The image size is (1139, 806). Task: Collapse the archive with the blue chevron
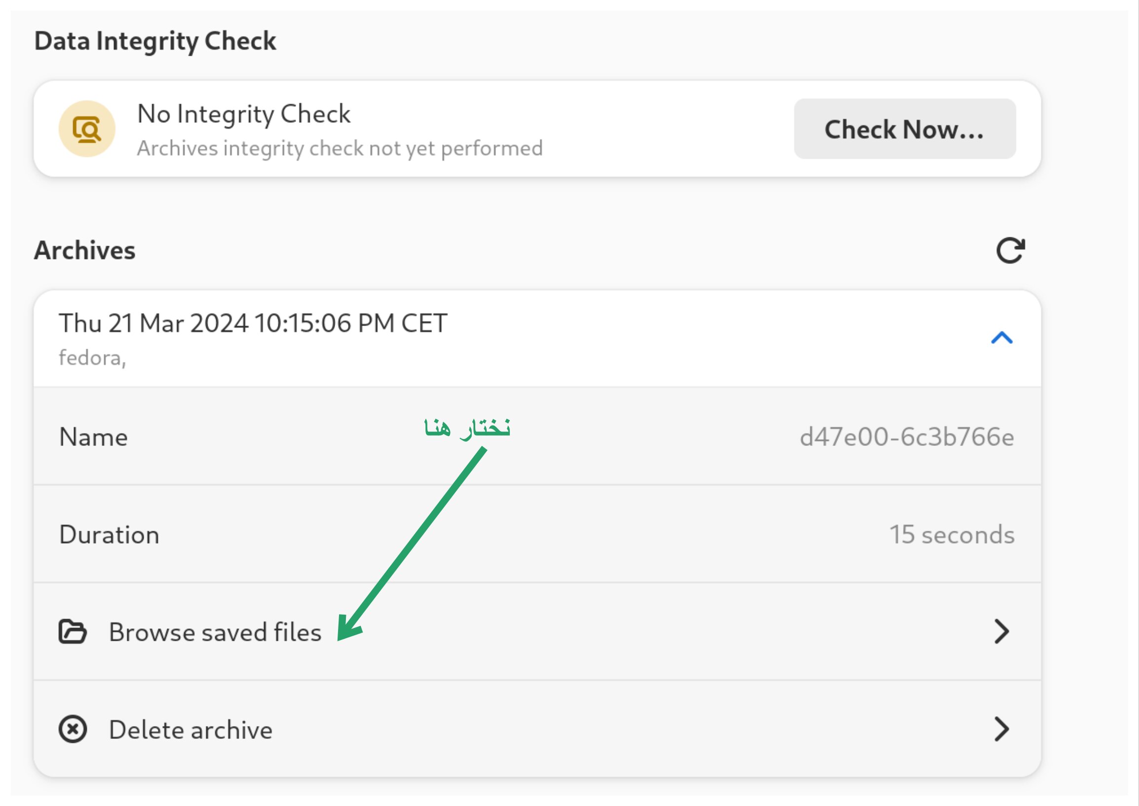point(1001,338)
